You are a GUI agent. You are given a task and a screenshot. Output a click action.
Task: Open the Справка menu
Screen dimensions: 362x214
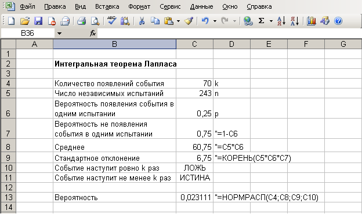coord(259,6)
